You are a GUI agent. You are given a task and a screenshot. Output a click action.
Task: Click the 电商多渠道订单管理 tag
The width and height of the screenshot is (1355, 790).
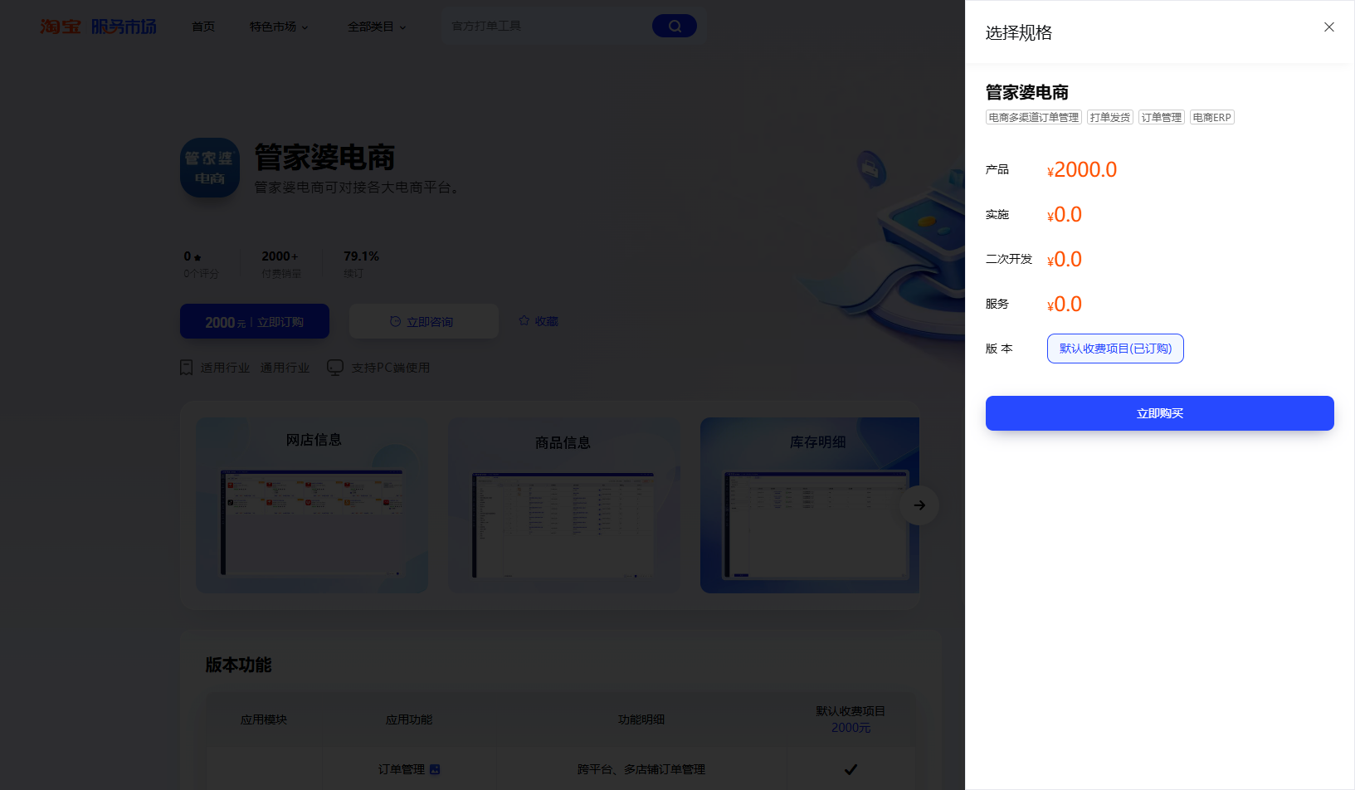(x=1034, y=118)
